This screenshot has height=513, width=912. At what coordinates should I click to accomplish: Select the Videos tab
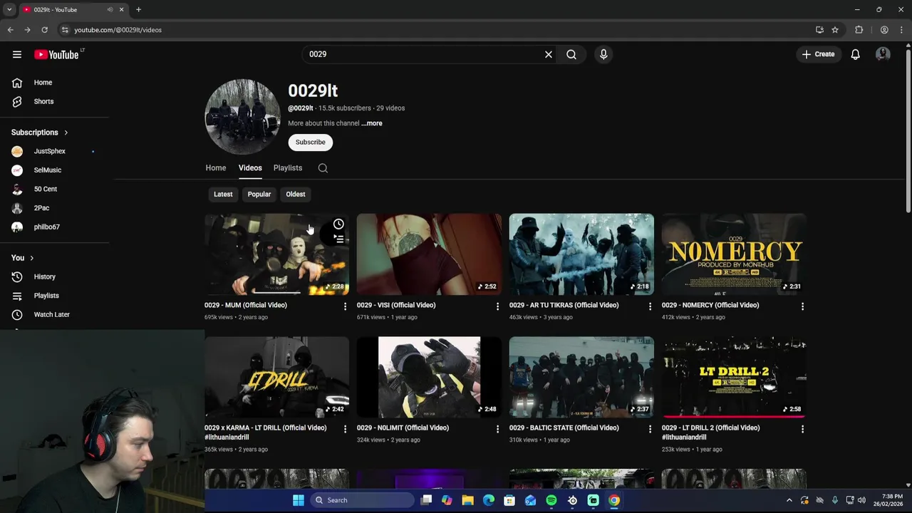[x=250, y=168]
